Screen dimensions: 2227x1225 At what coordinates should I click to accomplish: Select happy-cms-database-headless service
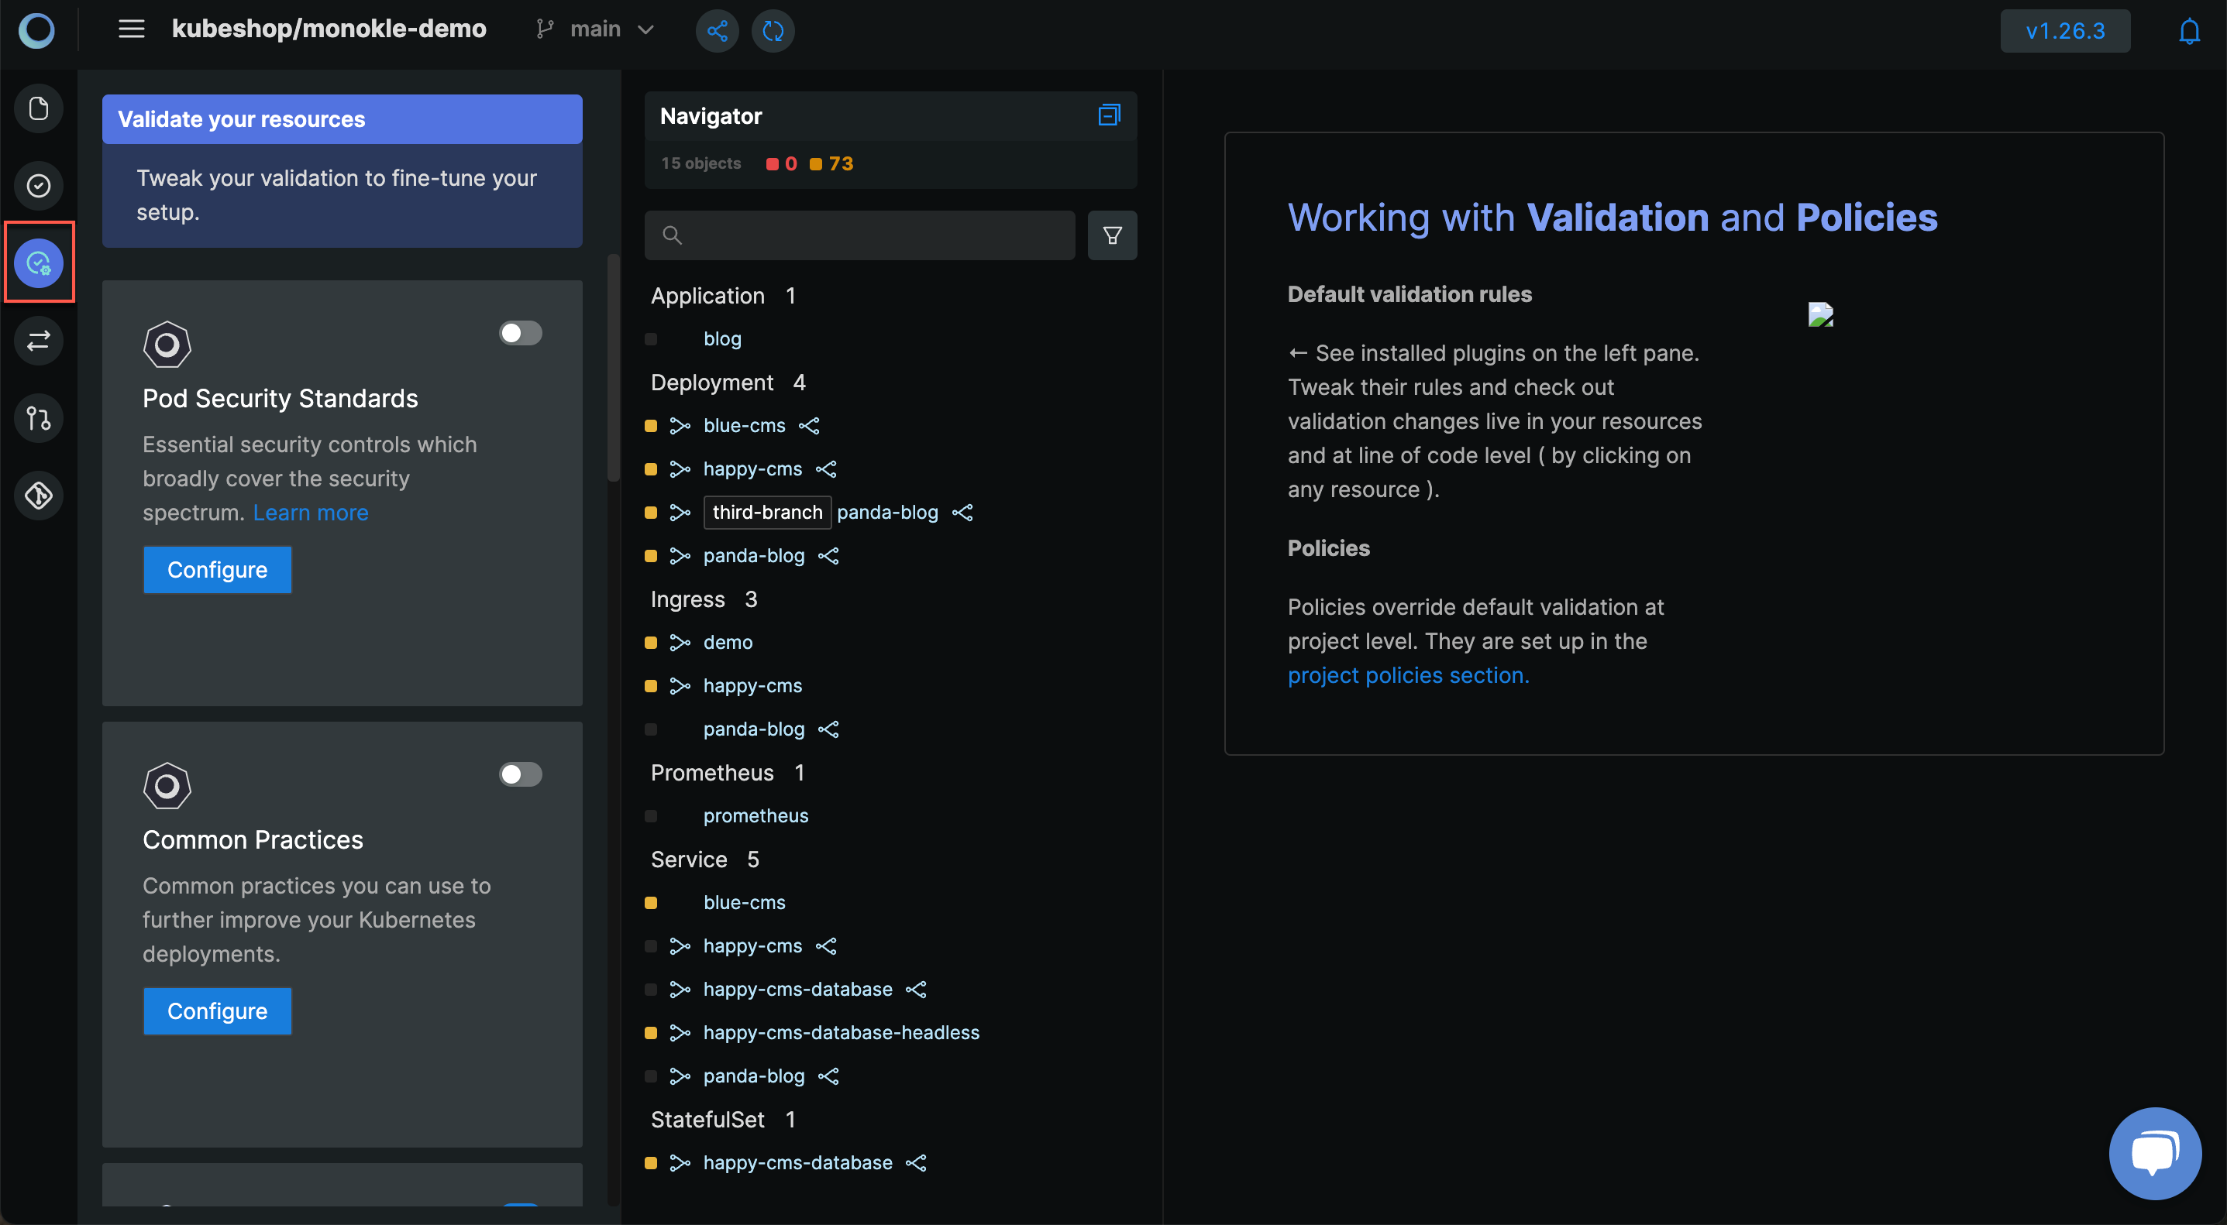point(842,1032)
